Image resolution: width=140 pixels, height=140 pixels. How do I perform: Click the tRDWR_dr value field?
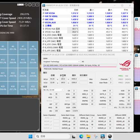tap(110, 121)
